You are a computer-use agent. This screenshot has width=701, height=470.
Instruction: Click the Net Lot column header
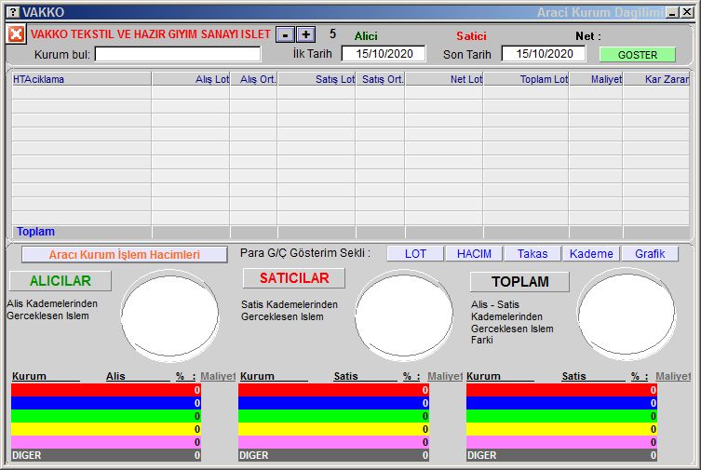[x=444, y=79]
